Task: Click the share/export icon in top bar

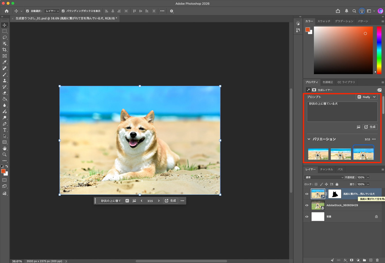Action: click(338, 11)
